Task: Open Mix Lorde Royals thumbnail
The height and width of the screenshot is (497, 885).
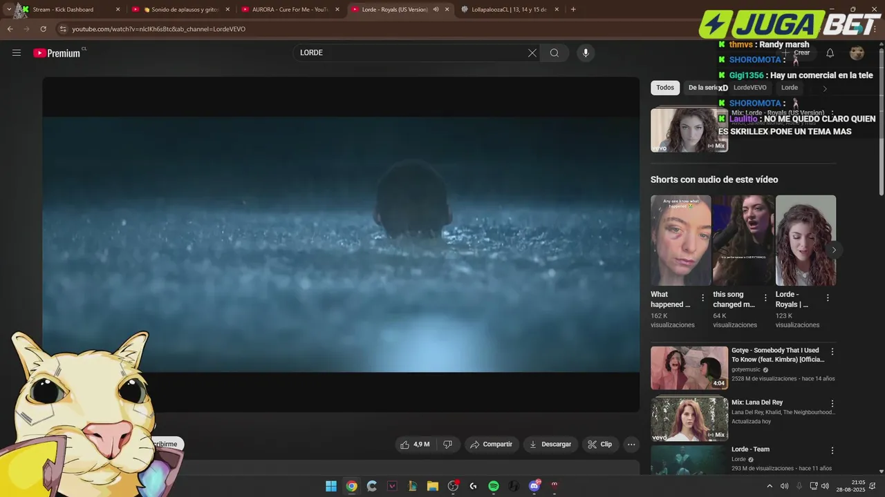Action: point(689,130)
